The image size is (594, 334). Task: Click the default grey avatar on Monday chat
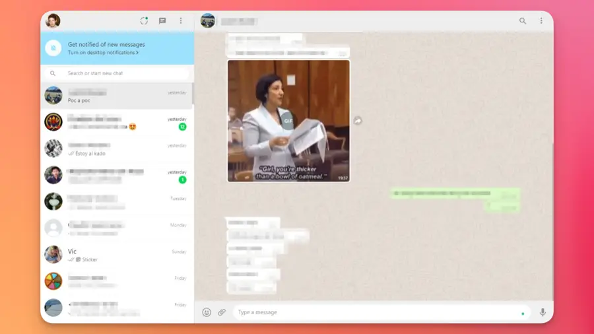(x=53, y=228)
